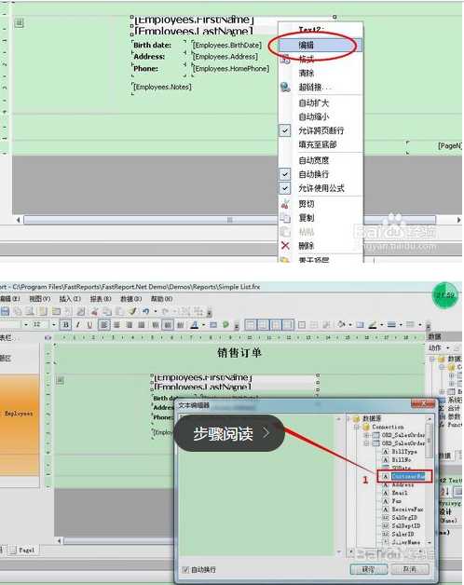The image size is (464, 585).
Task: Select the [Employees.Address] text object in top designer
Action: coord(225,57)
